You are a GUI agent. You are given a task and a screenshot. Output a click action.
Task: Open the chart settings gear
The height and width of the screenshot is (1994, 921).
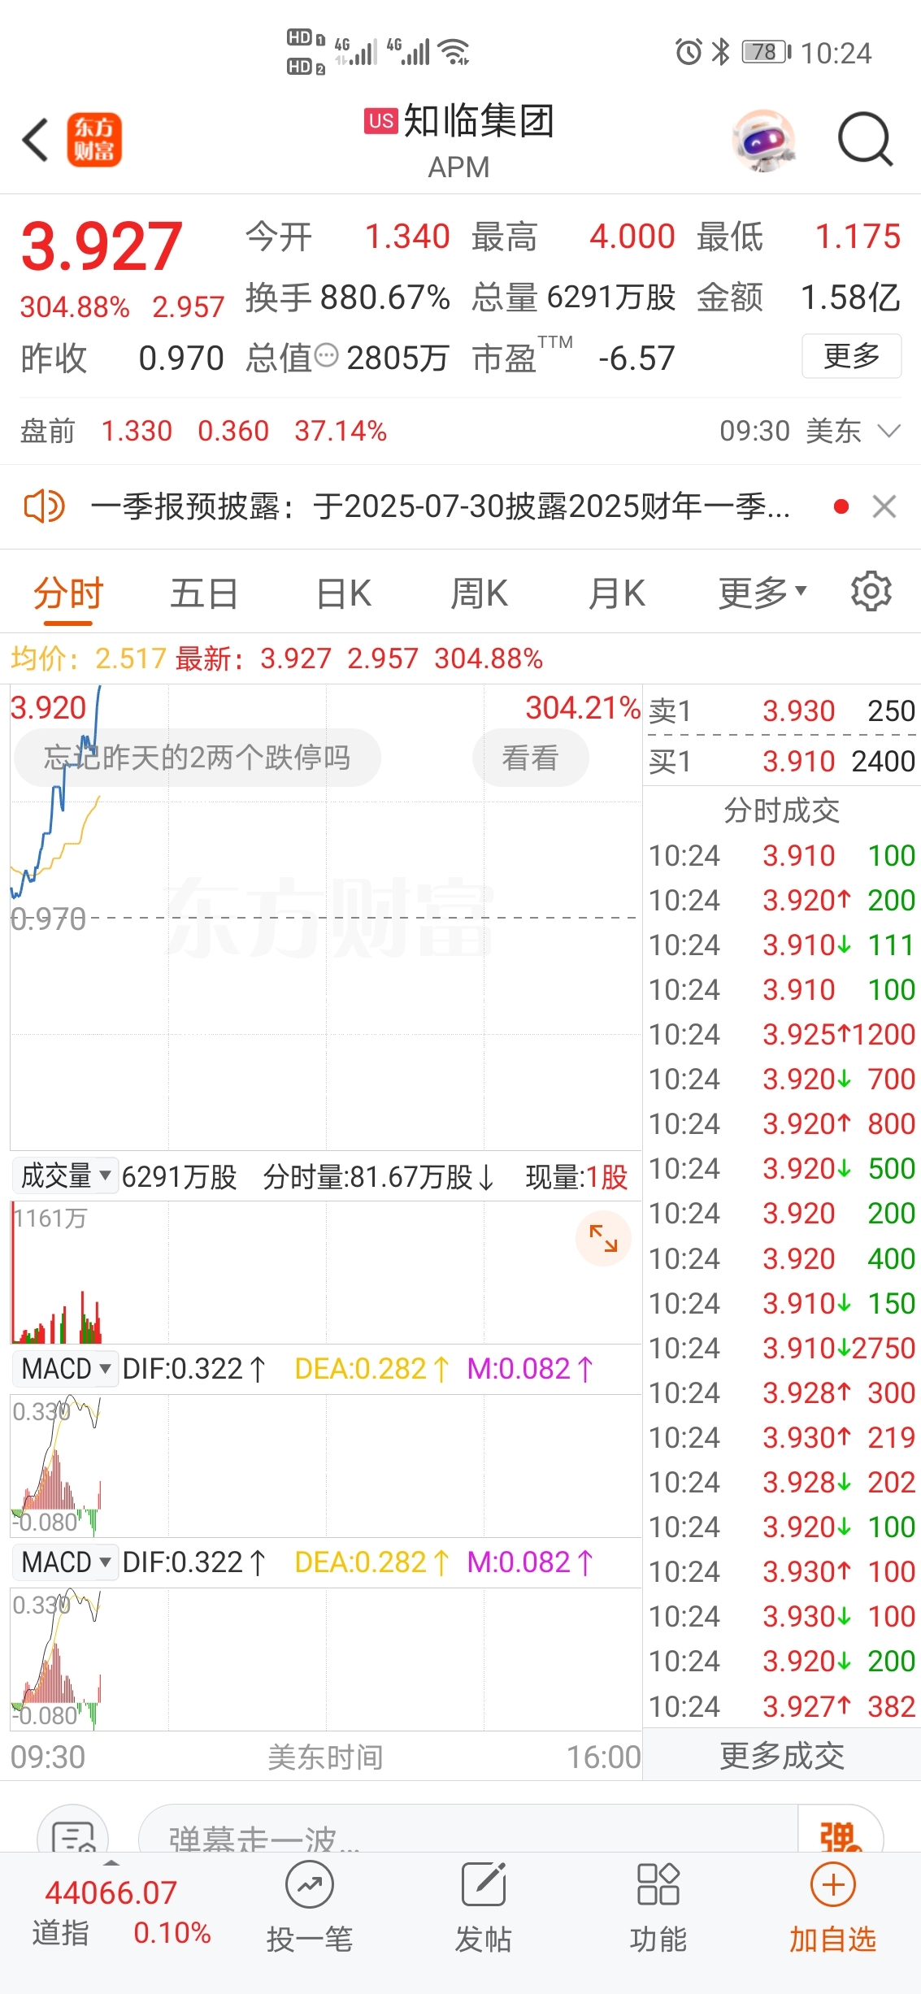click(x=871, y=592)
